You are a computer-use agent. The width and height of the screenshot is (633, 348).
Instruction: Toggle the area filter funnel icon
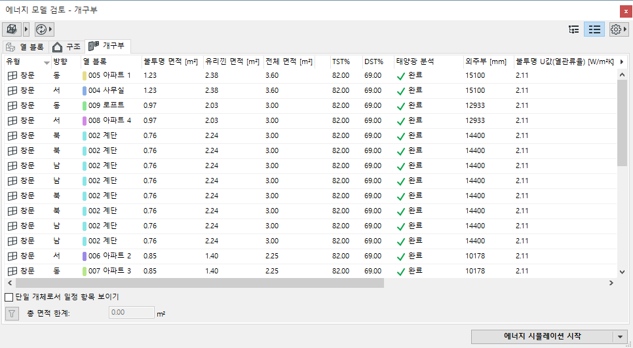pos(12,313)
